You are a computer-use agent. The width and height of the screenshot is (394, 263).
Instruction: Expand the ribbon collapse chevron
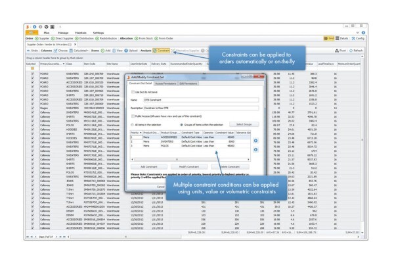coord(358,33)
